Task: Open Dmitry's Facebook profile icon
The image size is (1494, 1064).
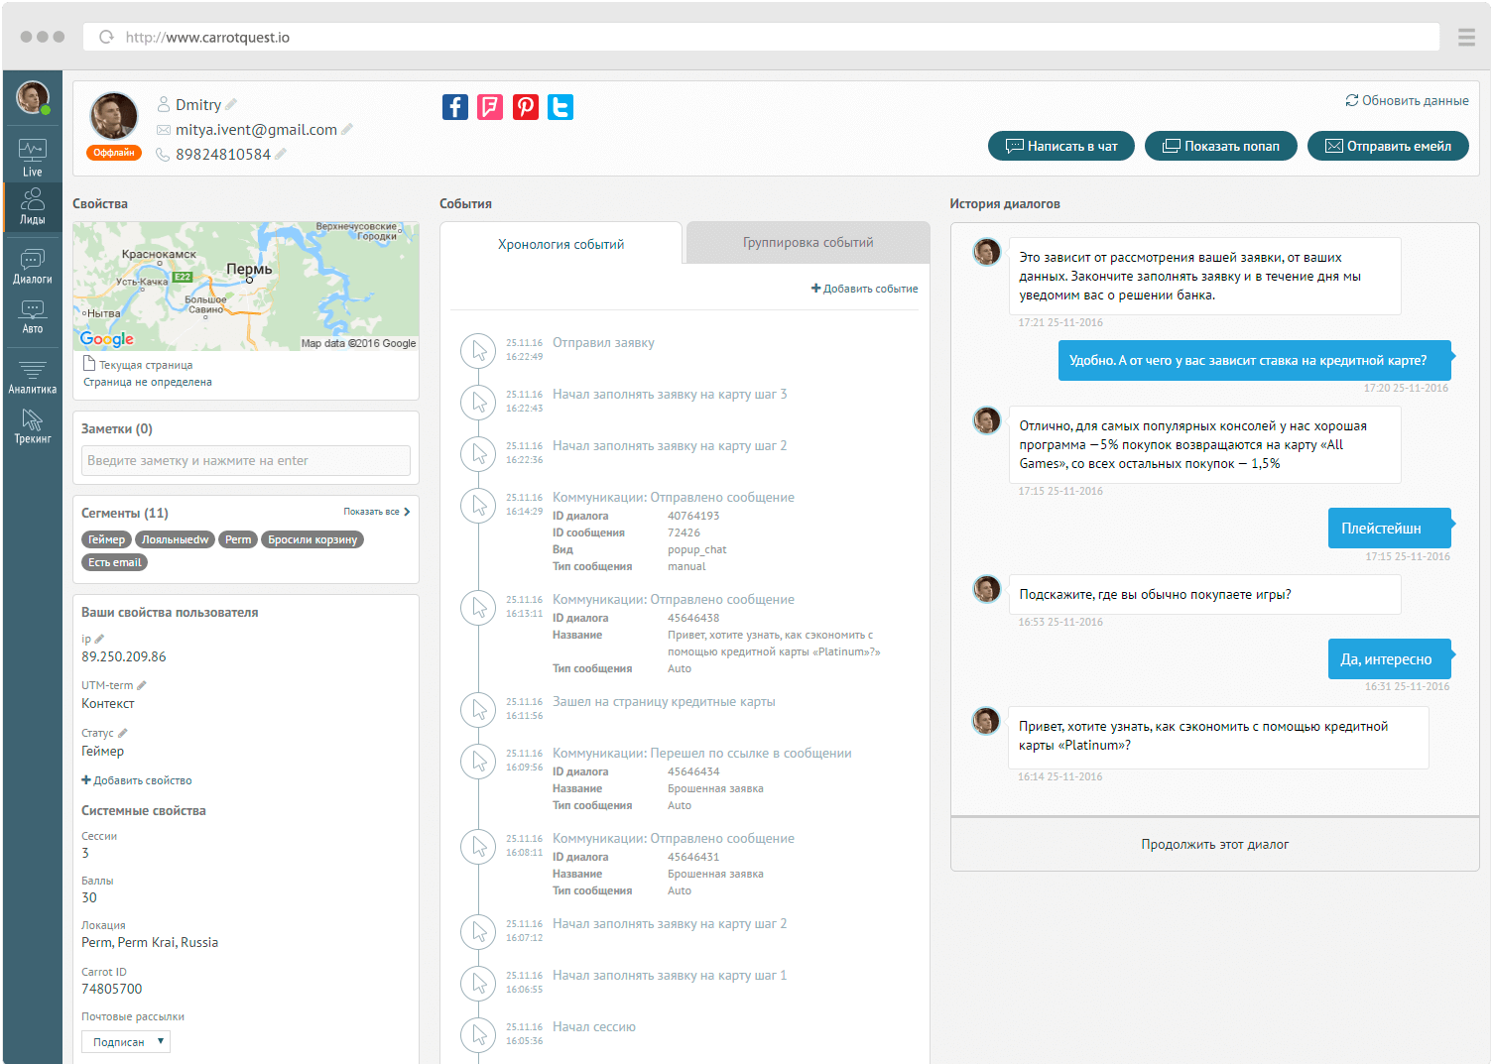Action: coord(455,107)
